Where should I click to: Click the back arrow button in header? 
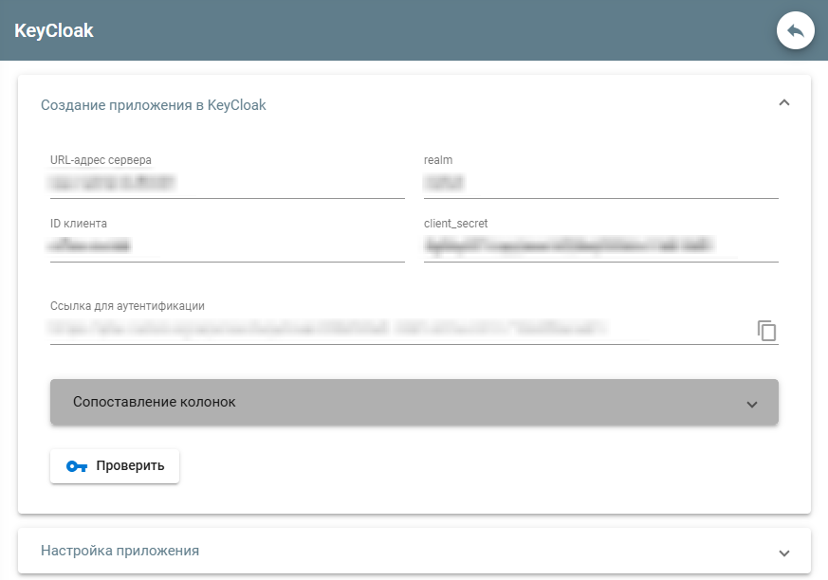click(795, 30)
